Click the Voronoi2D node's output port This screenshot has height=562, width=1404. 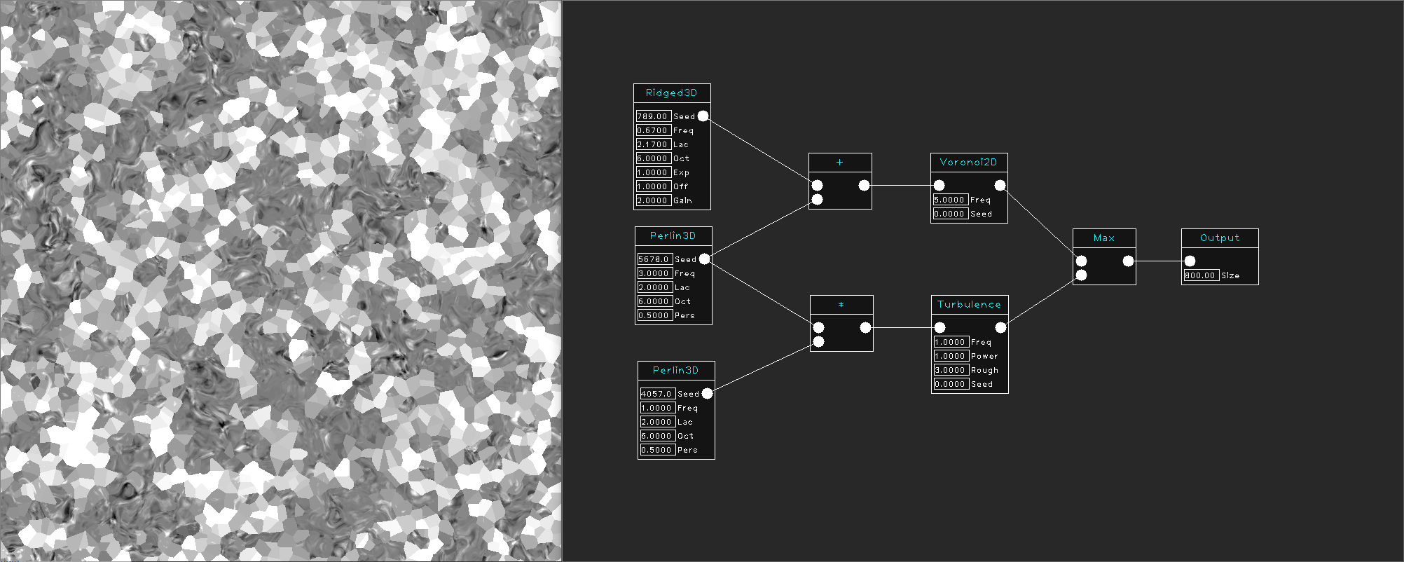(1000, 185)
